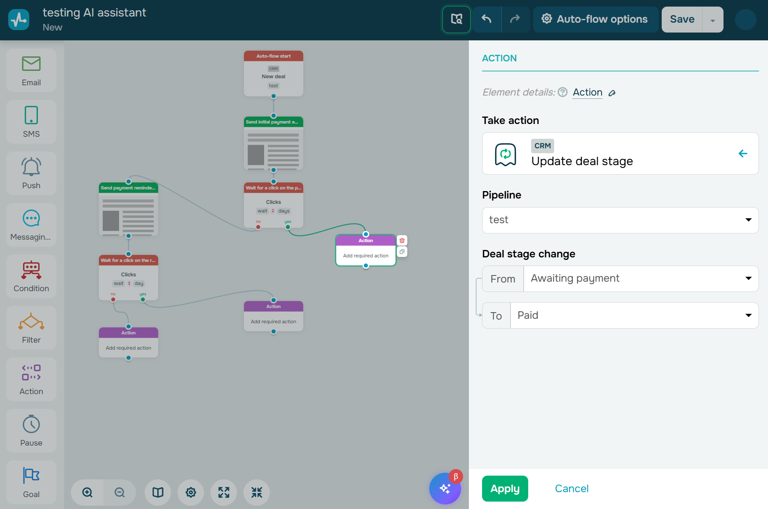
Task: Zoom in on the flow canvas
Action: [87, 492]
